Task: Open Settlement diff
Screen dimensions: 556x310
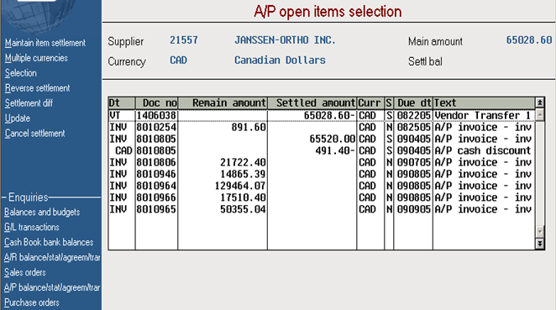Action: click(x=29, y=103)
